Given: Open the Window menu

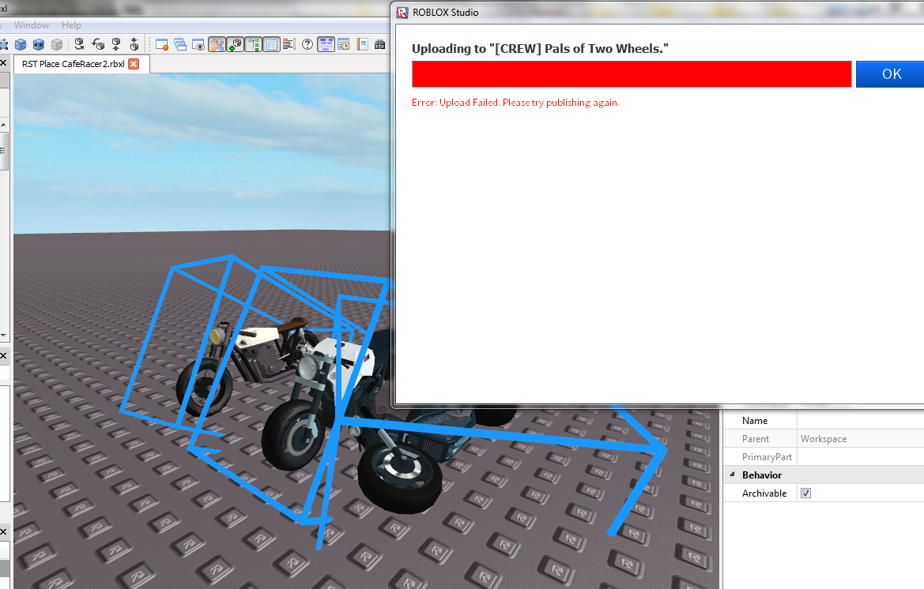Looking at the screenshot, I should [32, 25].
